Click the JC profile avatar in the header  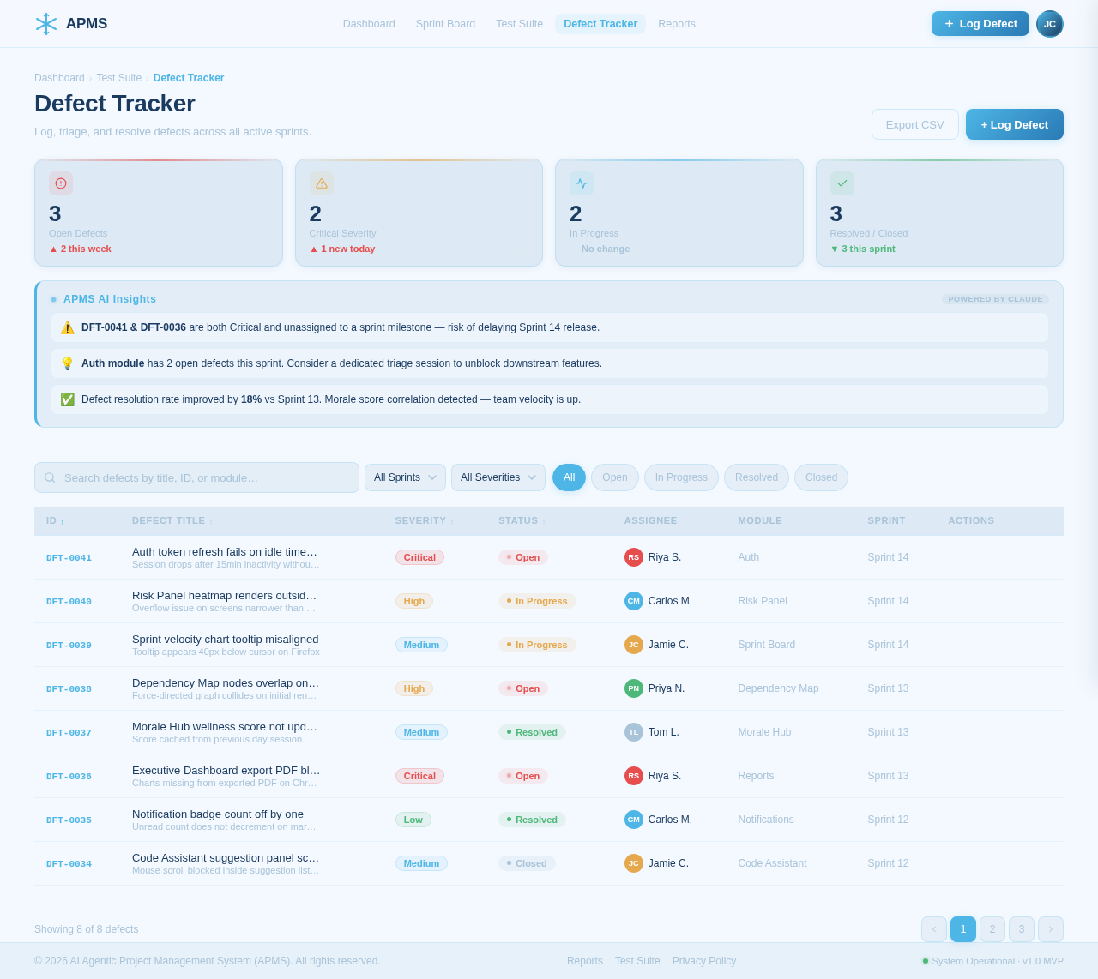point(1048,24)
